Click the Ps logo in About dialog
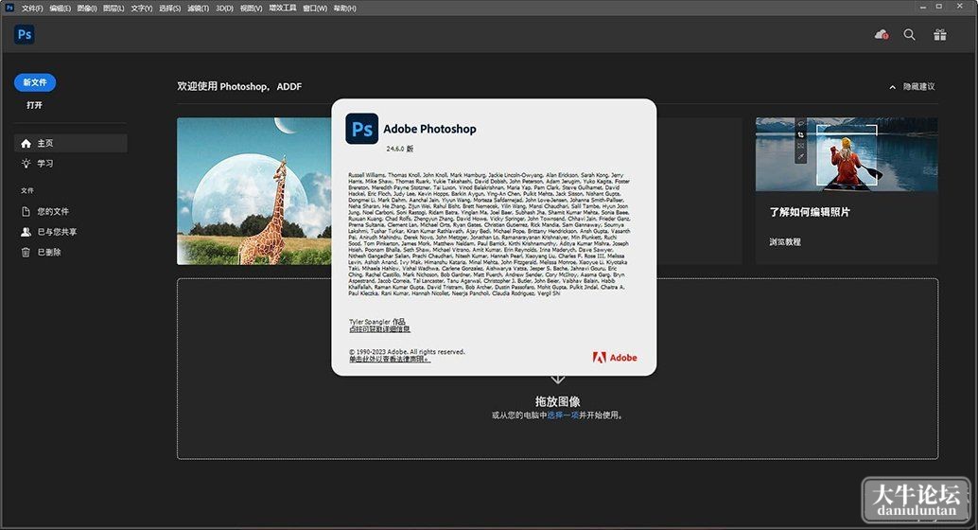978x530 pixels. pos(361,129)
